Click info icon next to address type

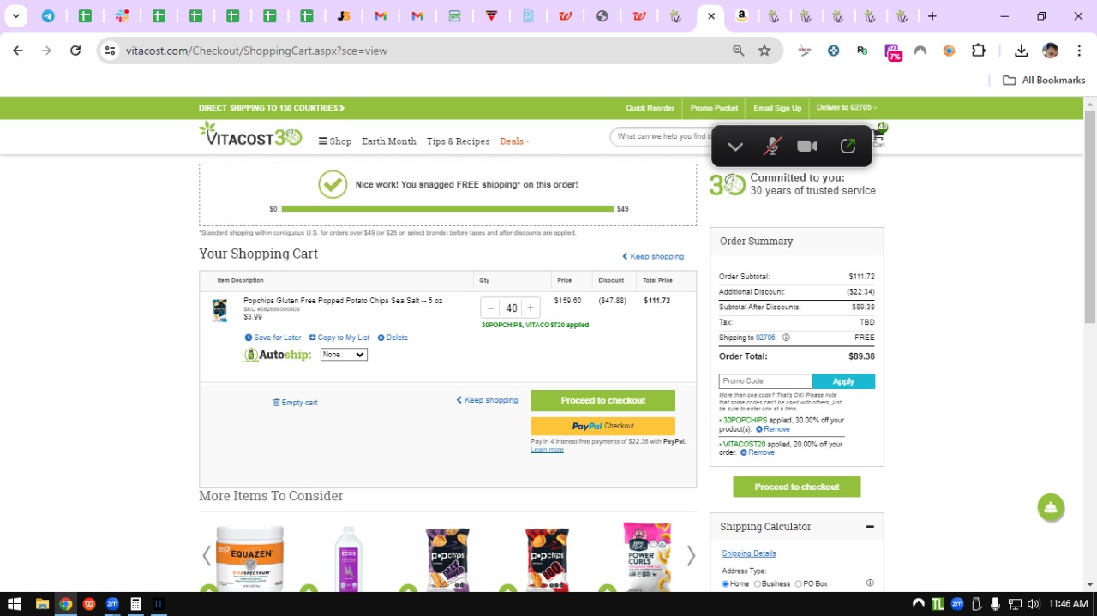pos(870,583)
